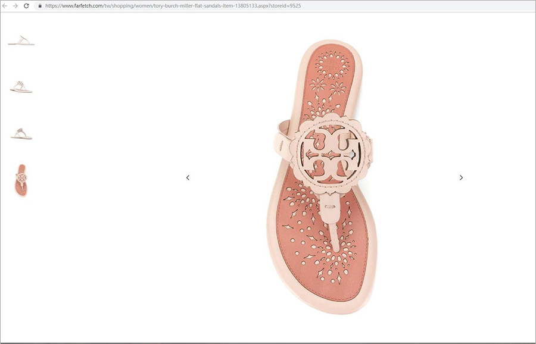
Task: Select the third back-angle sandal thumbnail
Action: pyautogui.click(x=21, y=133)
